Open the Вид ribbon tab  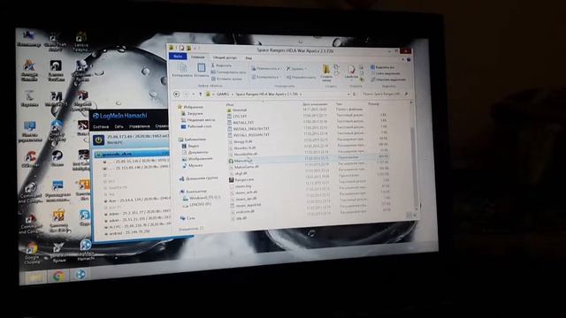pos(249,58)
